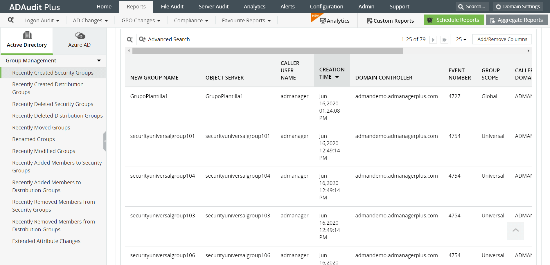Image resolution: width=550 pixels, height=265 pixels.
Task: Open Recently Moved Groups report
Action: point(41,127)
